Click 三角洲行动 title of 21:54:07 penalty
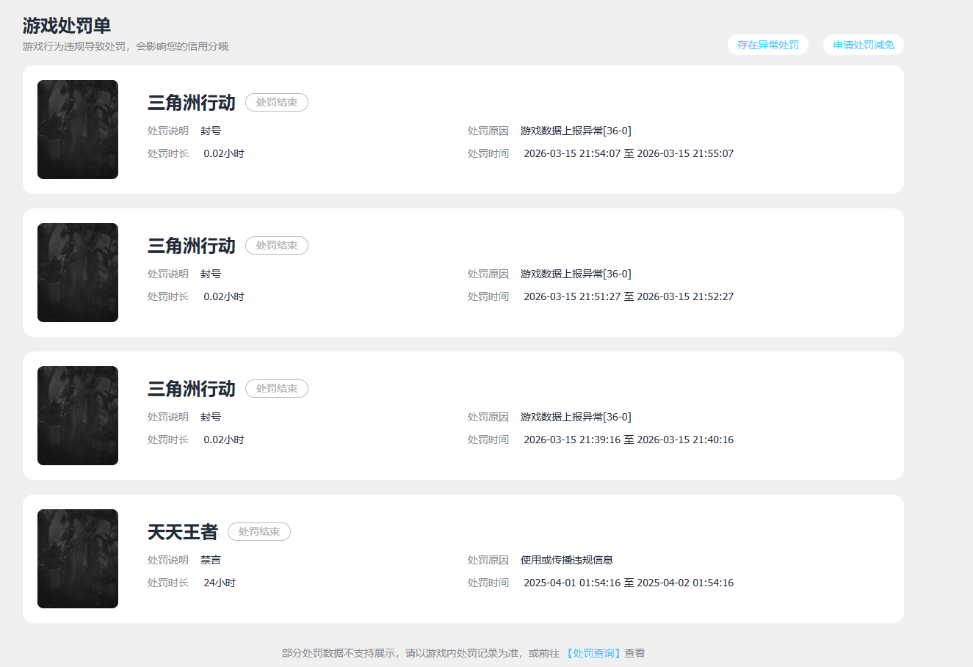This screenshot has width=973, height=667. point(191,103)
